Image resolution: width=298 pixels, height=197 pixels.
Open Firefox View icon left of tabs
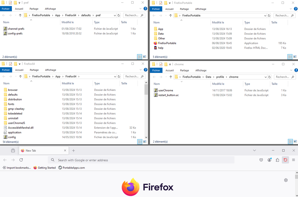pyautogui.click(x=13, y=150)
